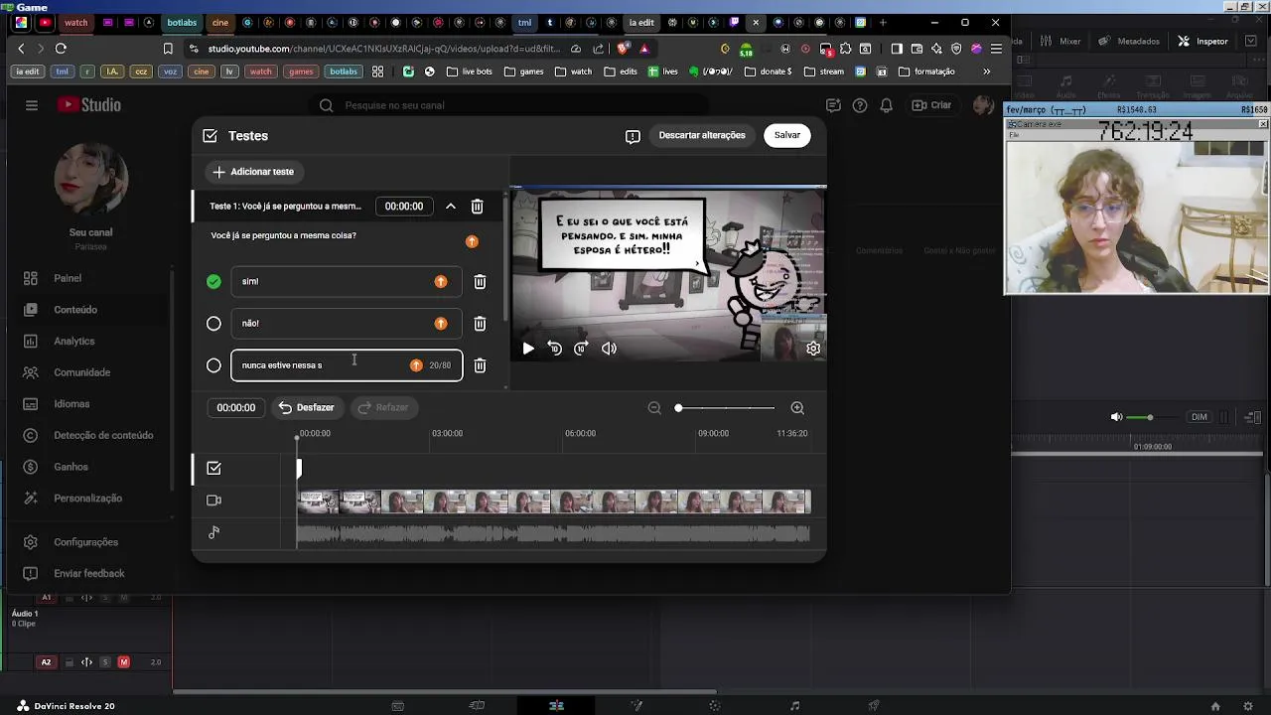Zoom in the timeline
1271x715 pixels.
(x=797, y=408)
